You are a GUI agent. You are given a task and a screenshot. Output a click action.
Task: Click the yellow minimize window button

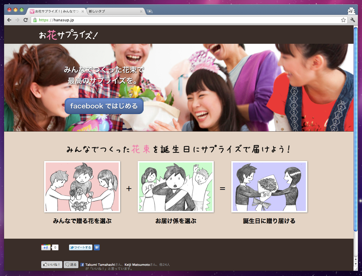pyautogui.click(x=15, y=10)
